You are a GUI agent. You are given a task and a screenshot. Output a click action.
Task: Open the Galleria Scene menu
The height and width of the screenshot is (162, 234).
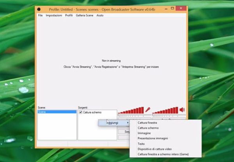85,15
